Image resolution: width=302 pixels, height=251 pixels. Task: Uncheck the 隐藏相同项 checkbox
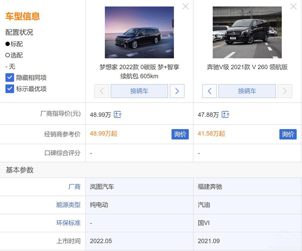10,78
